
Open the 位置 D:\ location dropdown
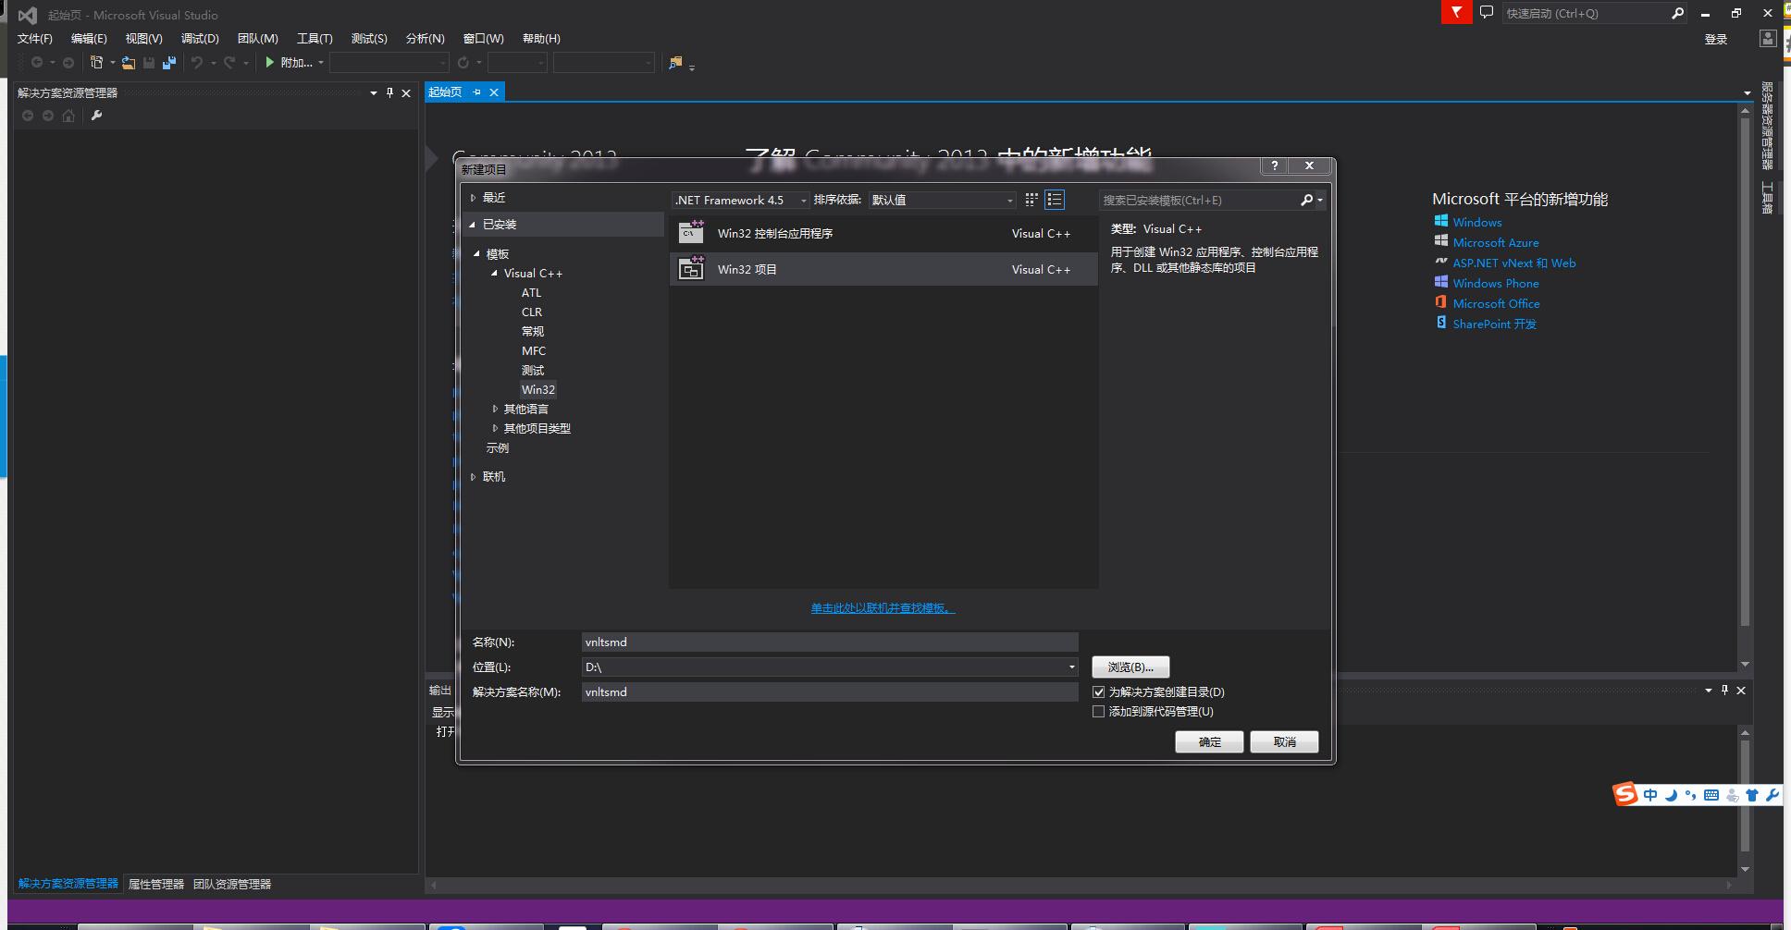tap(1072, 667)
